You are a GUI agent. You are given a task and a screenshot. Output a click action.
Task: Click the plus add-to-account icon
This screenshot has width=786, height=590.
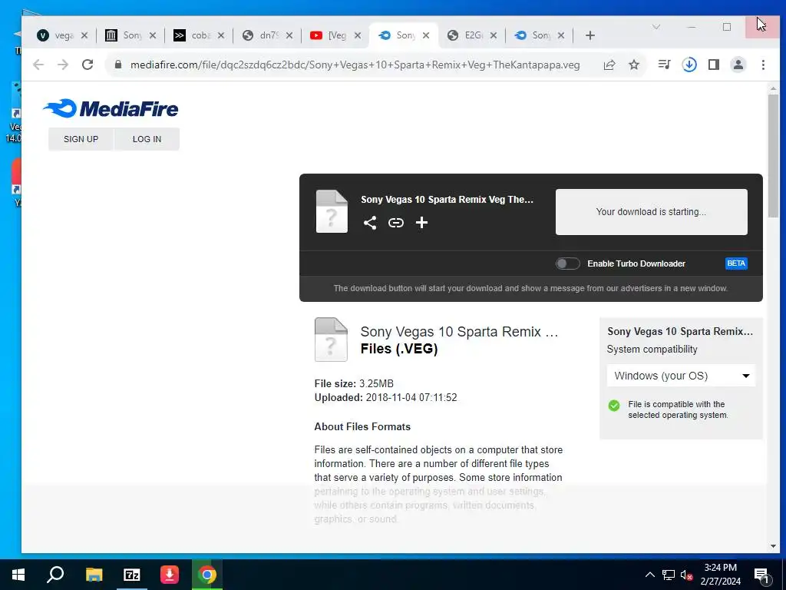(x=421, y=223)
